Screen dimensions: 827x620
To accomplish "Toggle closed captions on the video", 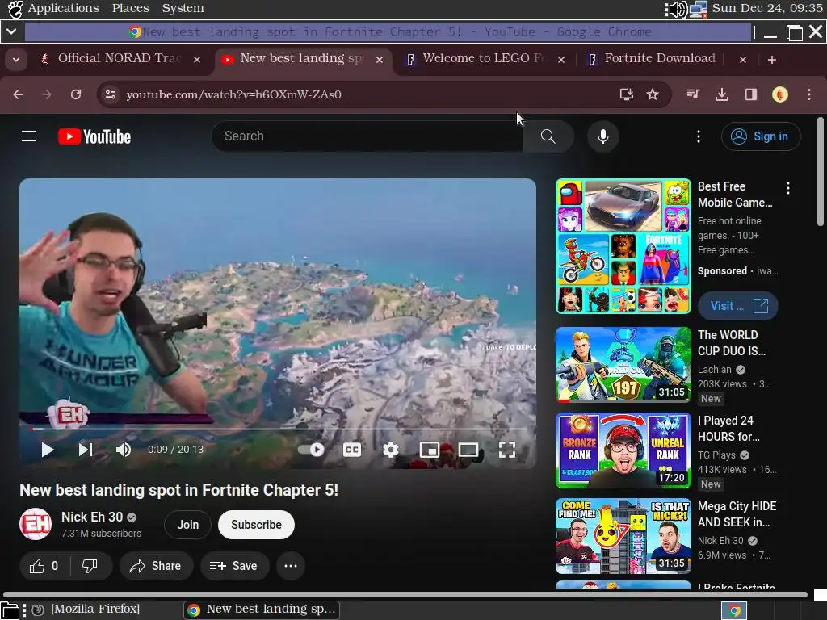I will click(352, 450).
